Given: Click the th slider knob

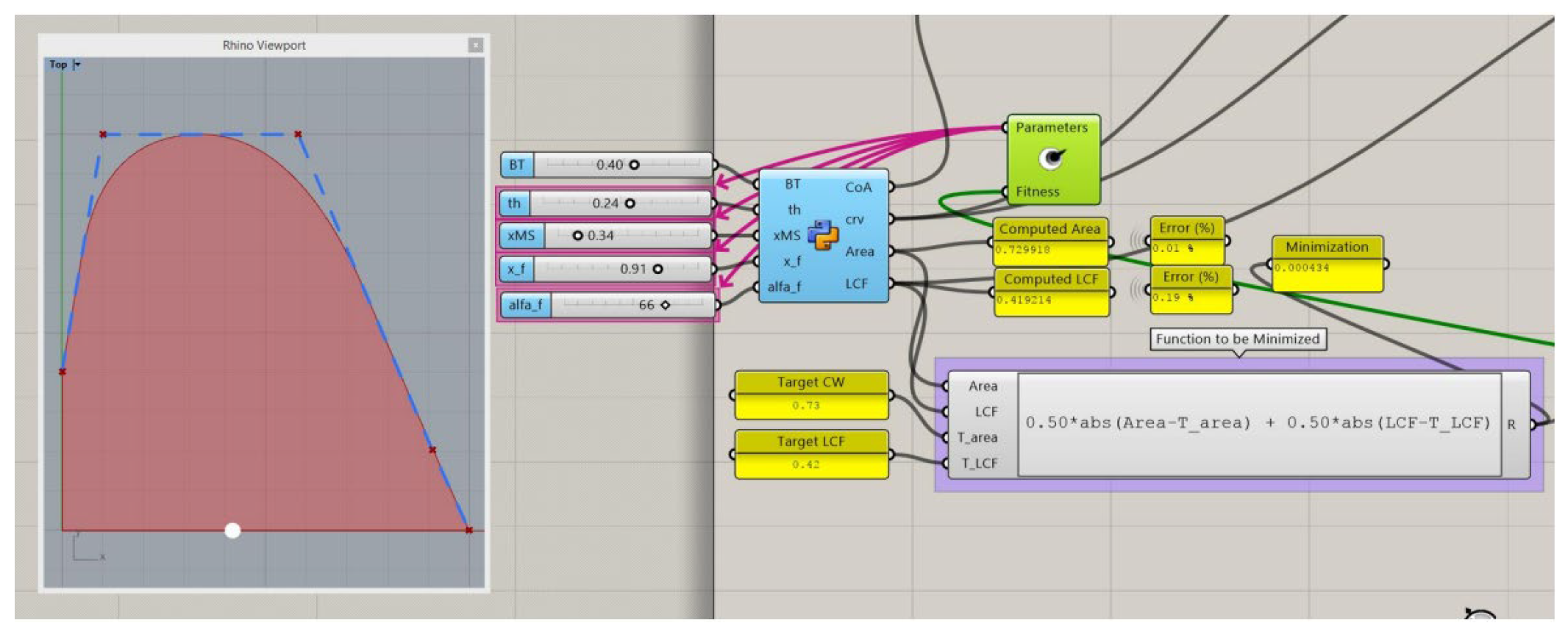Looking at the screenshot, I should [630, 203].
